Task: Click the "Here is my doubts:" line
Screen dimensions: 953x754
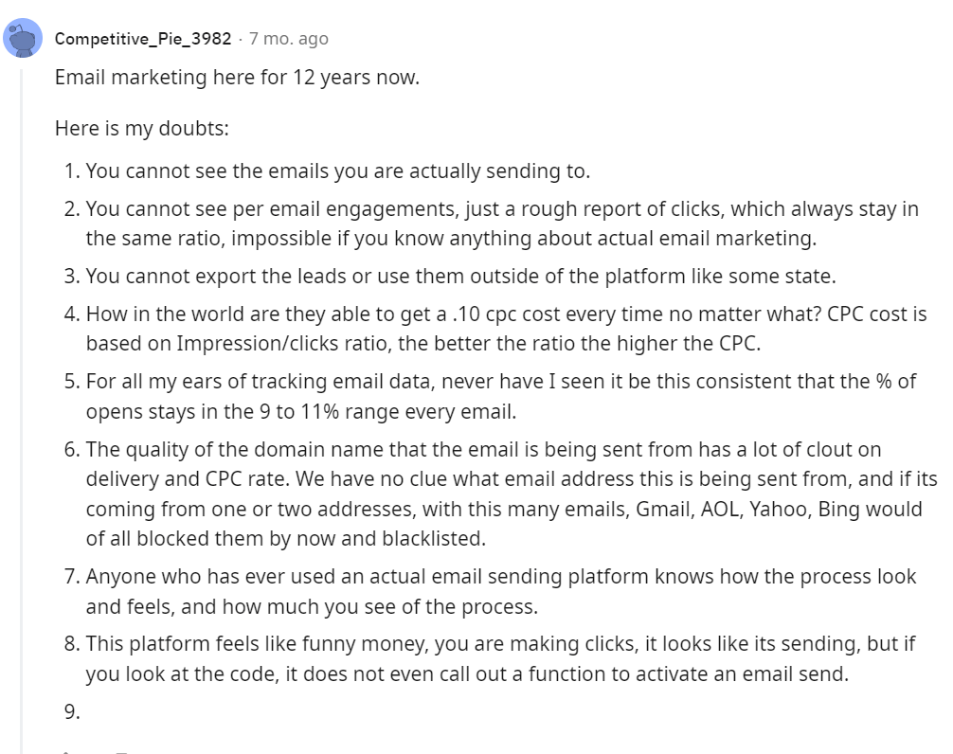Action: [x=141, y=128]
